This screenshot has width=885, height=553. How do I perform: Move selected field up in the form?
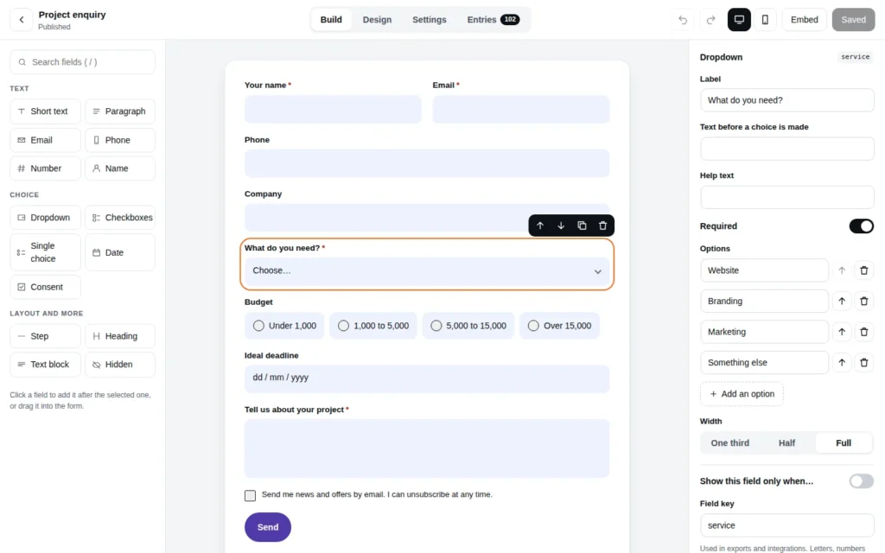[540, 226]
